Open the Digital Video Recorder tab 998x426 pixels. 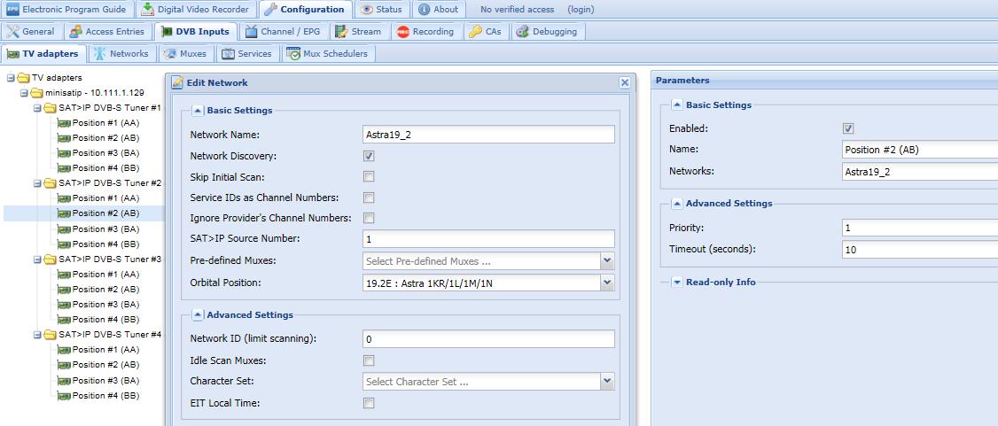[x=196, y=10]
